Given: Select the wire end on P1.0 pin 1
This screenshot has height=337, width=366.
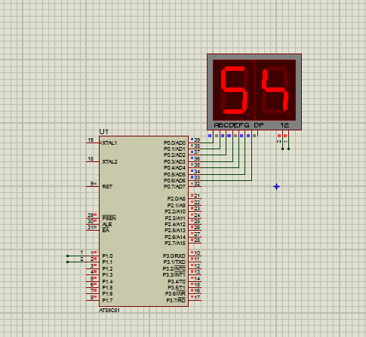Looking at the screenshot, I should [x=67, y=256].
